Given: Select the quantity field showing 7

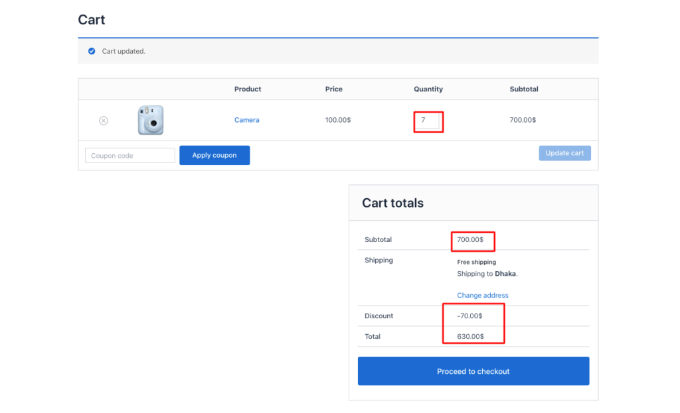Looking at the screenshot, I should (428, 121).
